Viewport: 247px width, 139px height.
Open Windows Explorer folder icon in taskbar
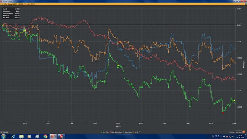tap(22, 137)
